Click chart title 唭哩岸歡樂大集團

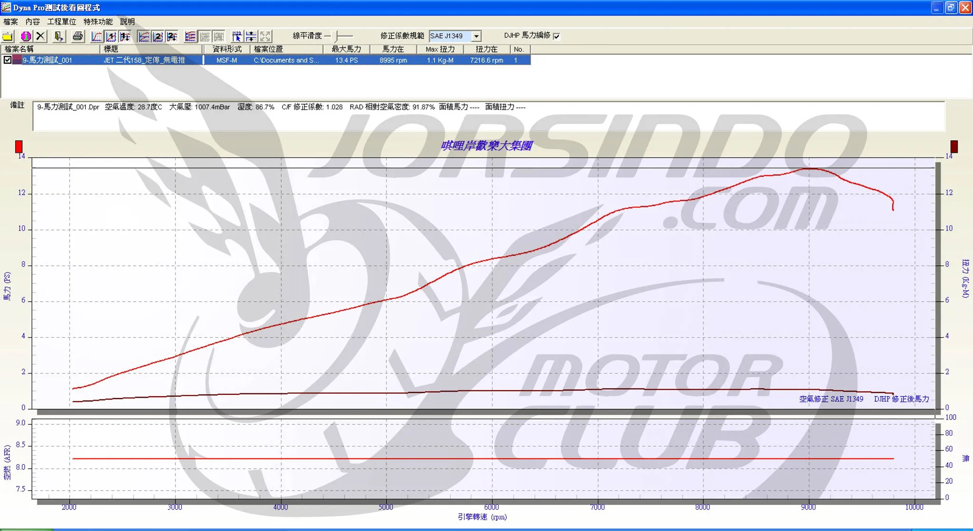click(486, 146)
